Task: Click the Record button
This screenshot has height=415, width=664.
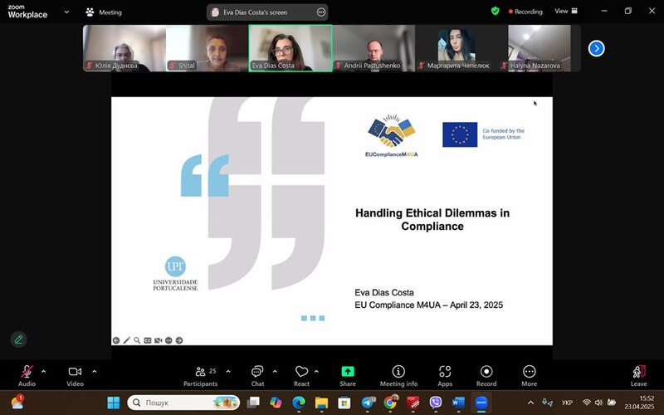Action: tap(486, 376)
